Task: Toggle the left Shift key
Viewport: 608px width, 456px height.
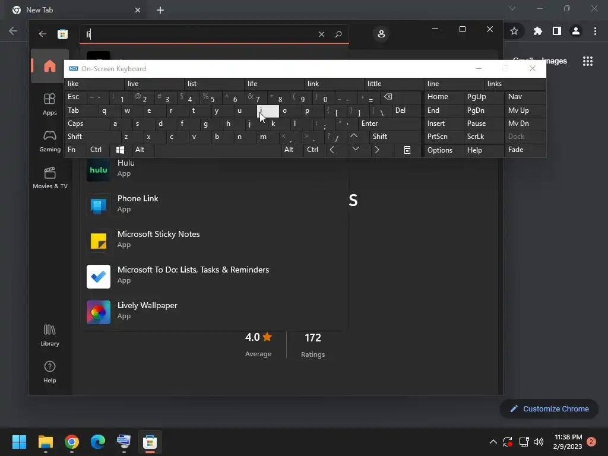Action: pyautogui.click(x=92, y=137)
